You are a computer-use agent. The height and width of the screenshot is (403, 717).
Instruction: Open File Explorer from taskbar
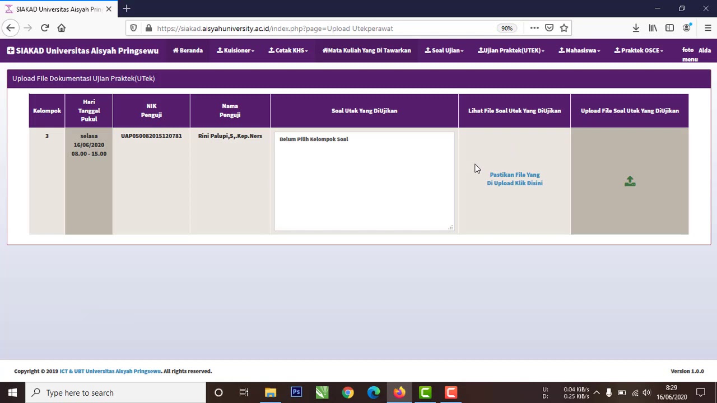click(271, 392)
